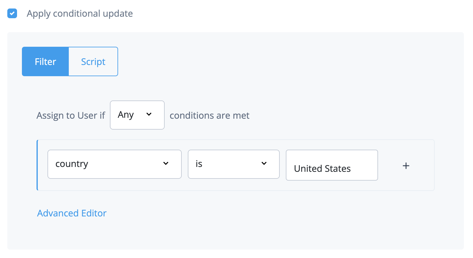Add a new condition with the plus button

click(x=406, y=165)
